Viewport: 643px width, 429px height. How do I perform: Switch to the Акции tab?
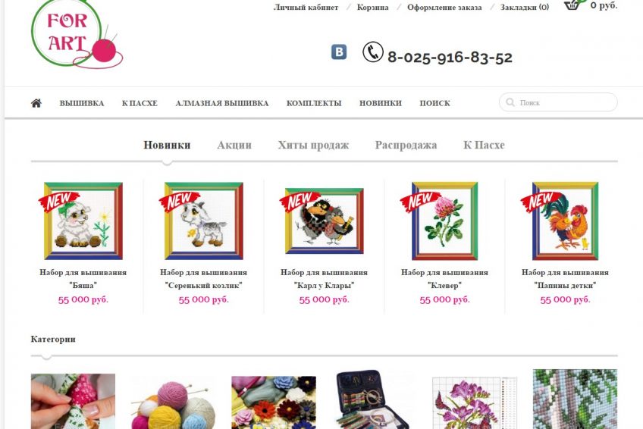[x=234, y=145]
